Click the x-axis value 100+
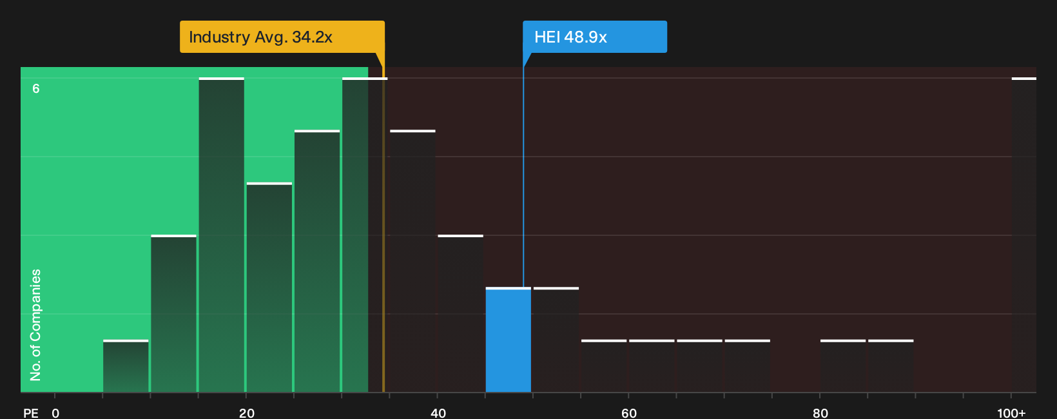This screenshot has height=419, width=1057. (x=1011, y=413)
